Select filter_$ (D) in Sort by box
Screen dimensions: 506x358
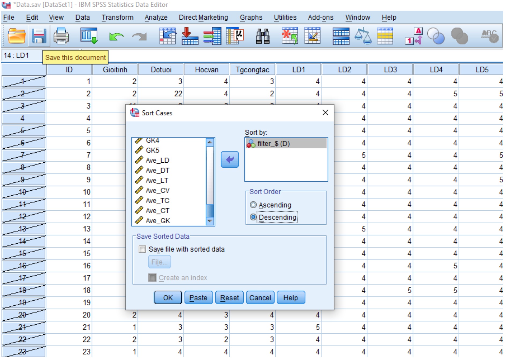click(273, 144)
